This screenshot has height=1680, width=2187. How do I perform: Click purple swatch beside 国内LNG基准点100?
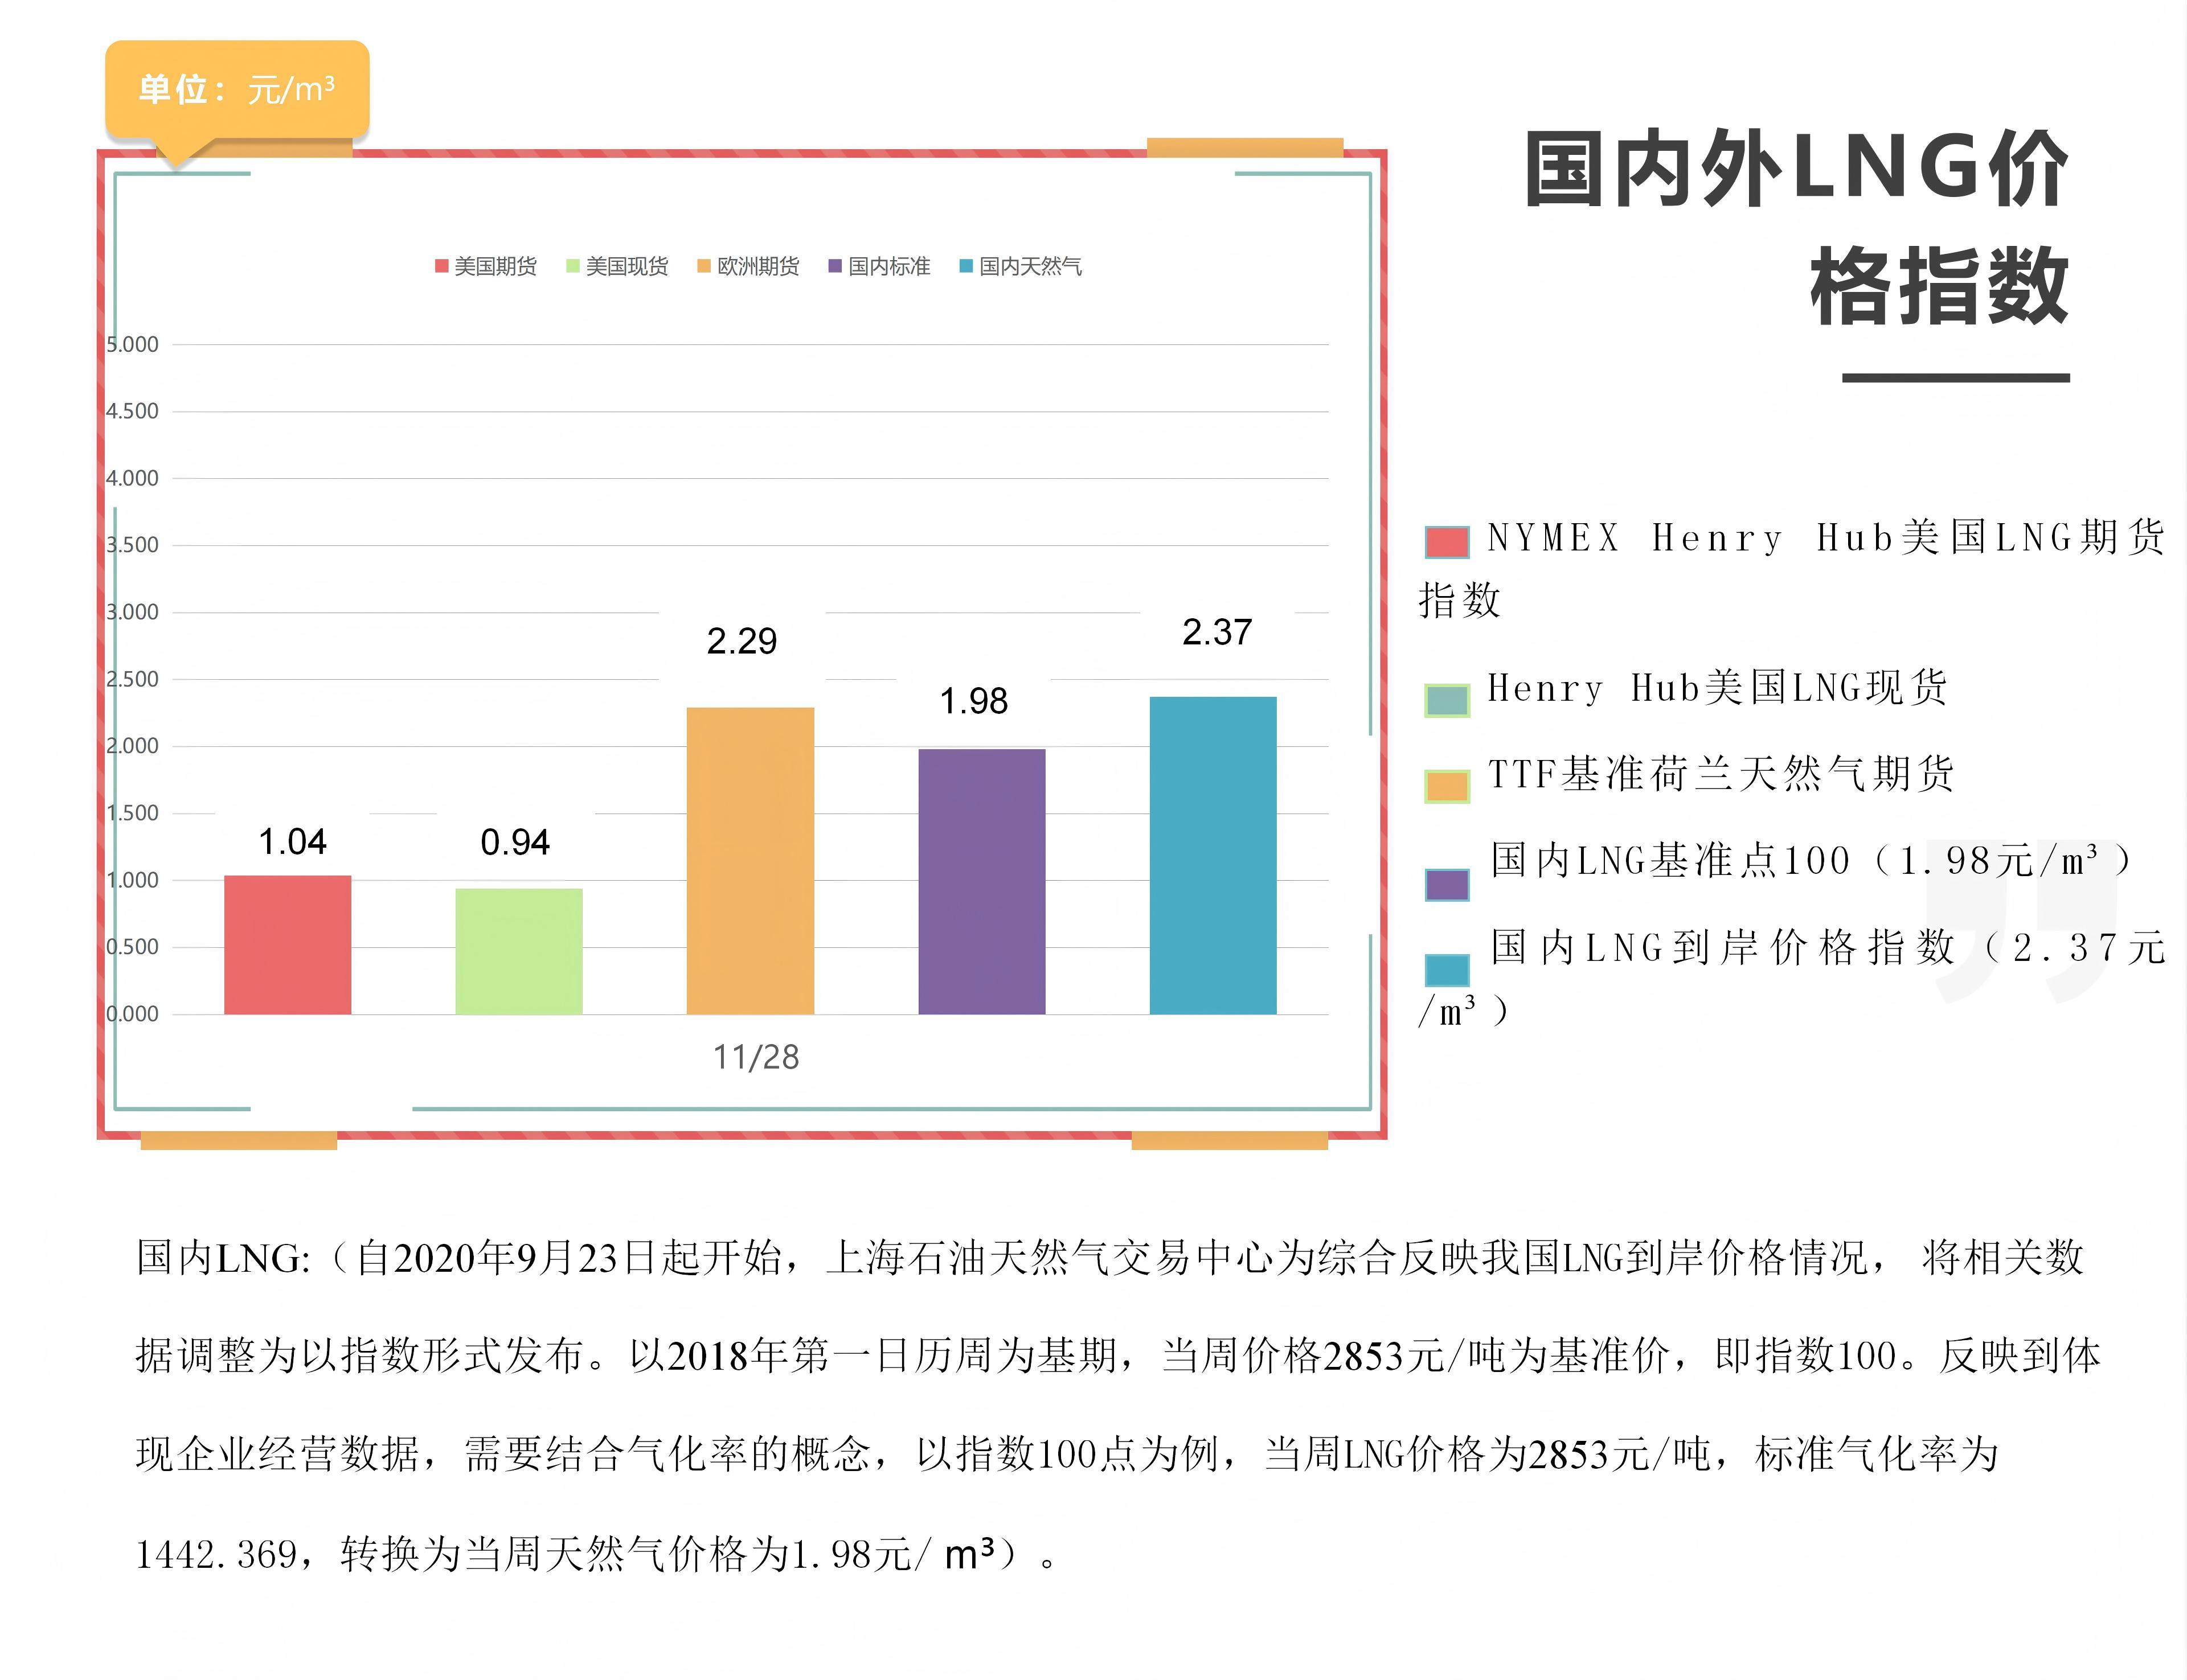point(1447,885)
